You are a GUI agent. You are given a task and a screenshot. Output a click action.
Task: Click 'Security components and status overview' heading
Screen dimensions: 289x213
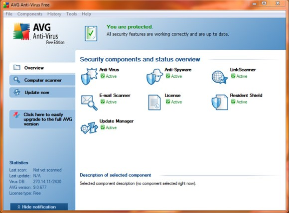click(140, 59)
